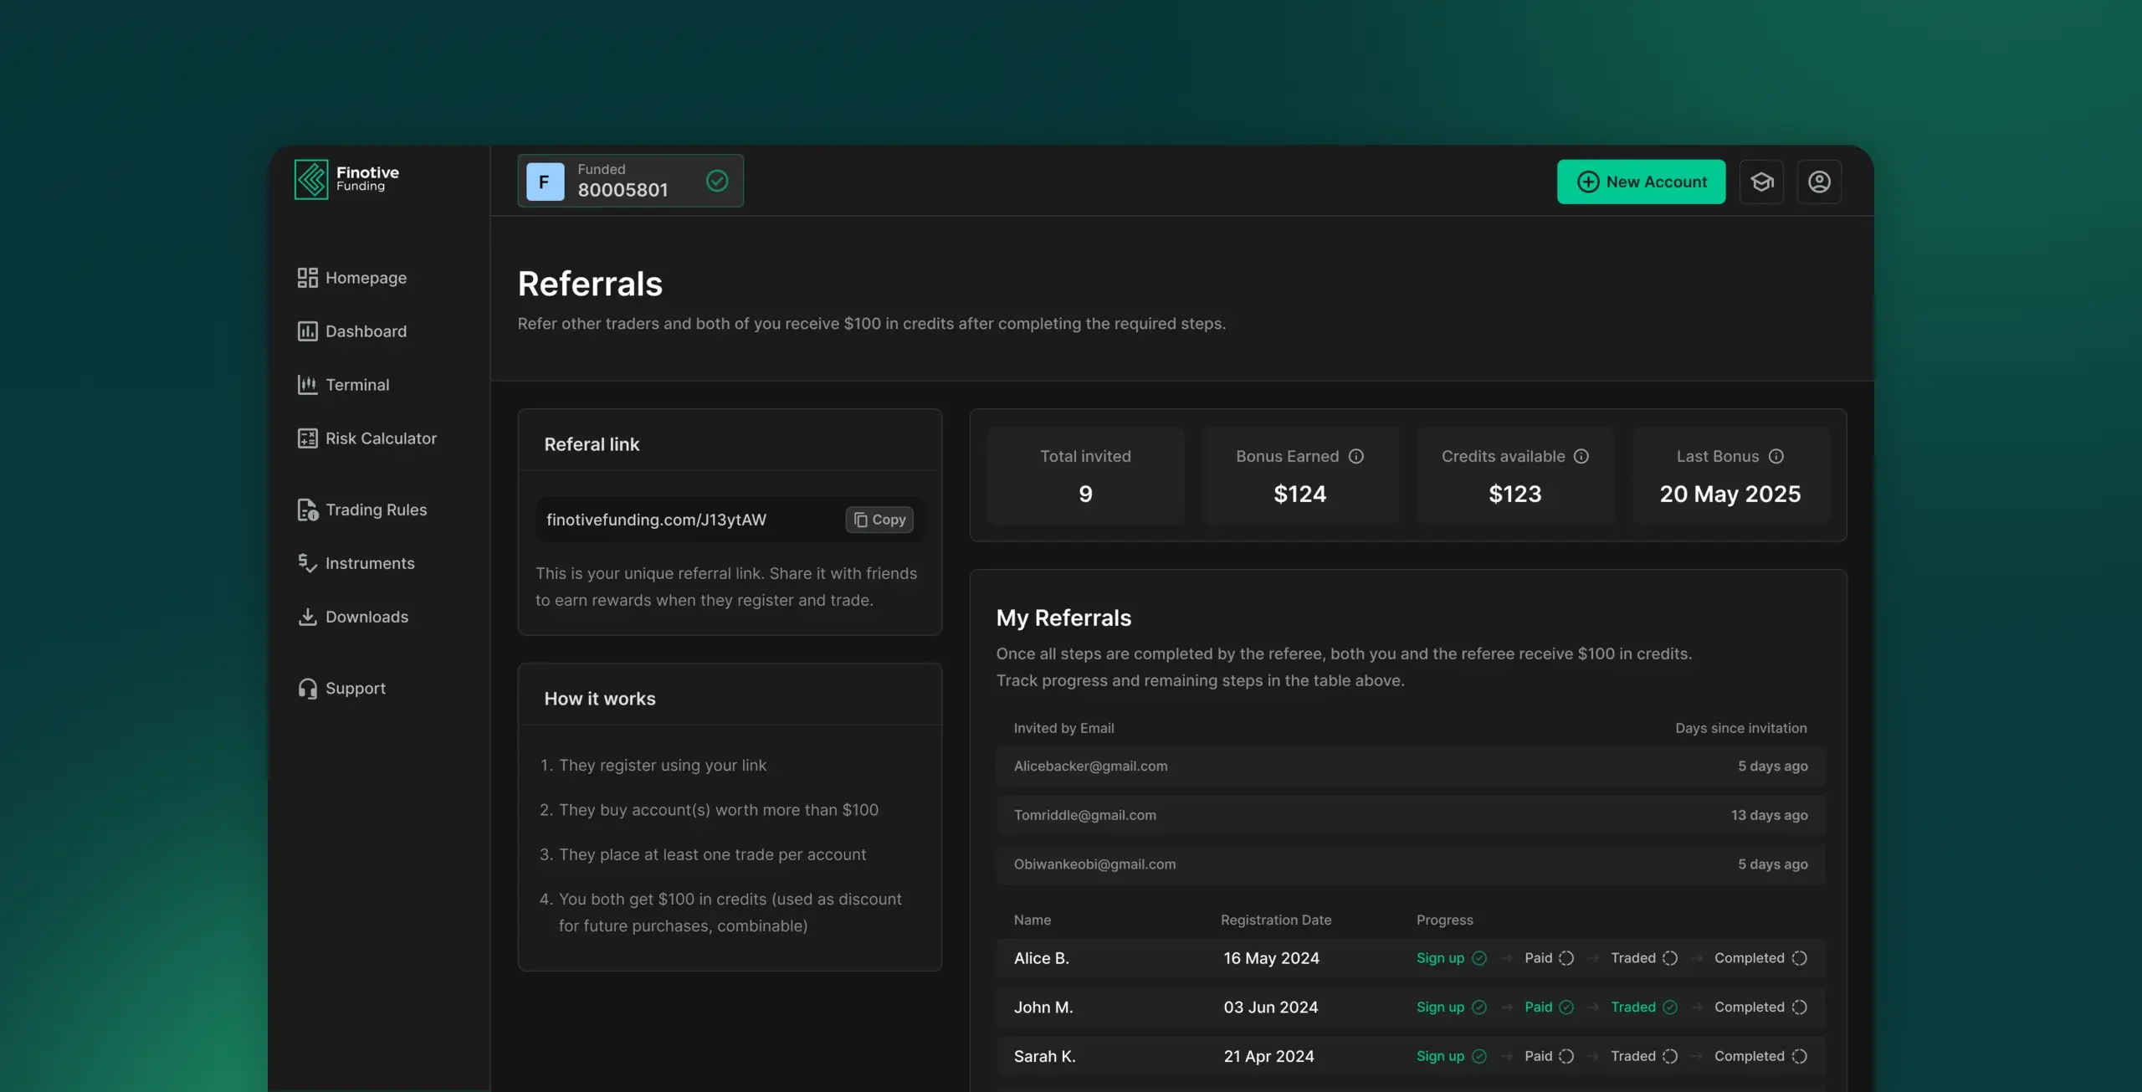The height and width of the screenshot is (1092, 2142).
Task: Select Risk Calculator in the sidebar
Action: pos(367,438)
